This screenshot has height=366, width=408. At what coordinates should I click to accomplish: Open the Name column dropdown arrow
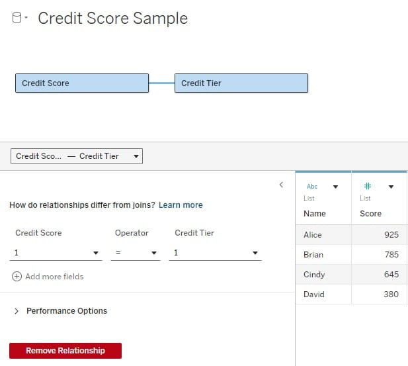(x=335, y=187)
